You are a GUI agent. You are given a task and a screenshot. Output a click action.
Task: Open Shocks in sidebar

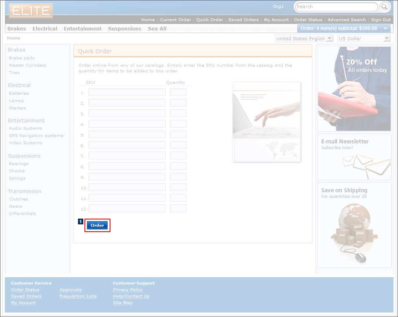17,171
